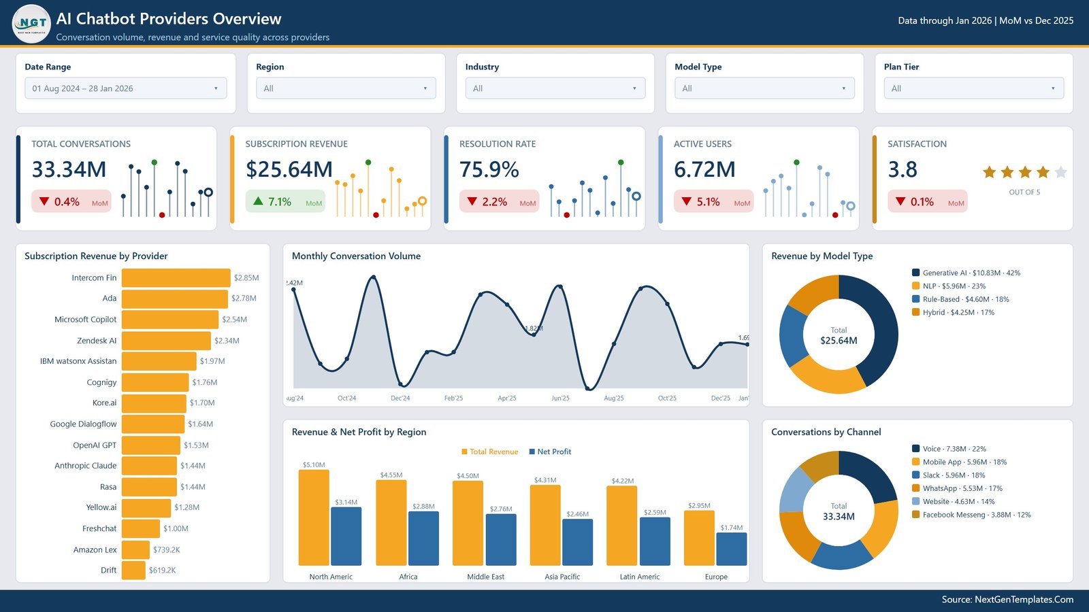Click the 75.9% resolution rate value
Screen dimensions: 1089x612
489,169
